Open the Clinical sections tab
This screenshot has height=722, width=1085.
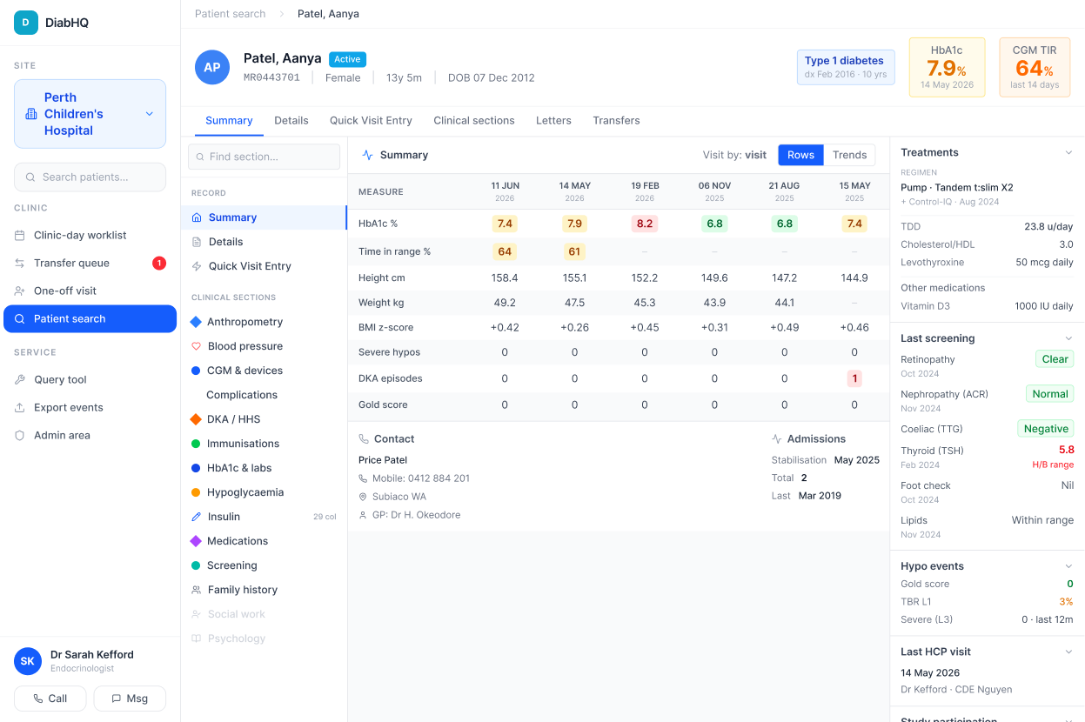point(474,121)
